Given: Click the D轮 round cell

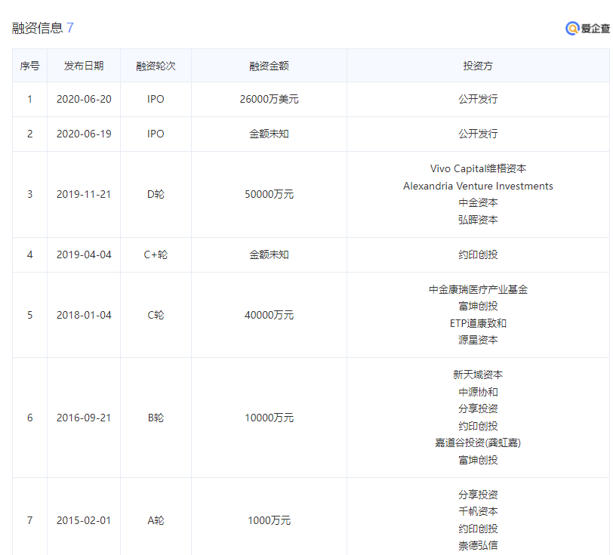Looking at the screenshot, I should (156, 194).
